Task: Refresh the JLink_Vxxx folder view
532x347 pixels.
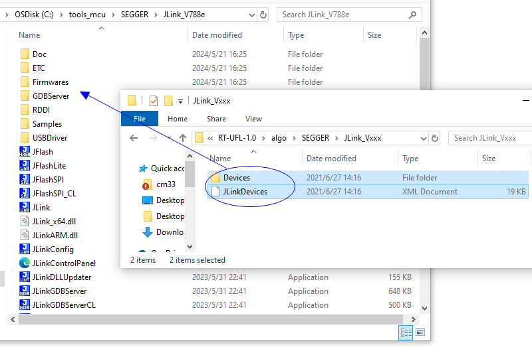Action: point(435,138)
